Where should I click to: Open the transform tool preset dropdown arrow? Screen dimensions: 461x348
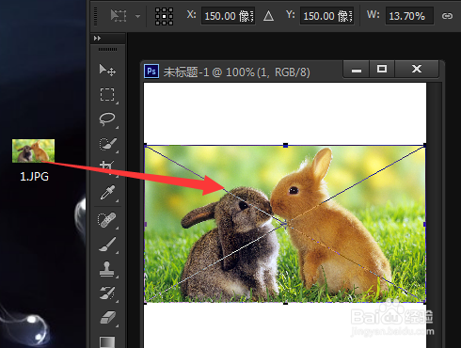[x=137, y=16]
